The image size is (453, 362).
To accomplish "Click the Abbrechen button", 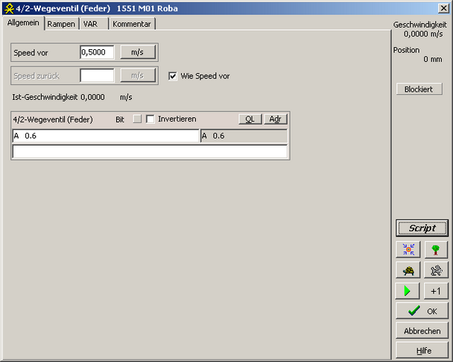I will (x=422, y=331).
